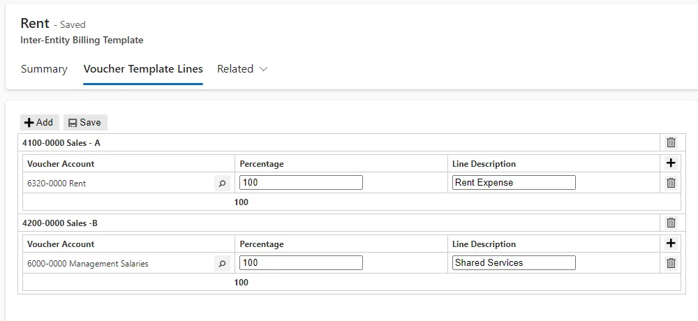Edit the Rent Expense description field
This screenshot has height=321, width=698.
pos(514,183)
